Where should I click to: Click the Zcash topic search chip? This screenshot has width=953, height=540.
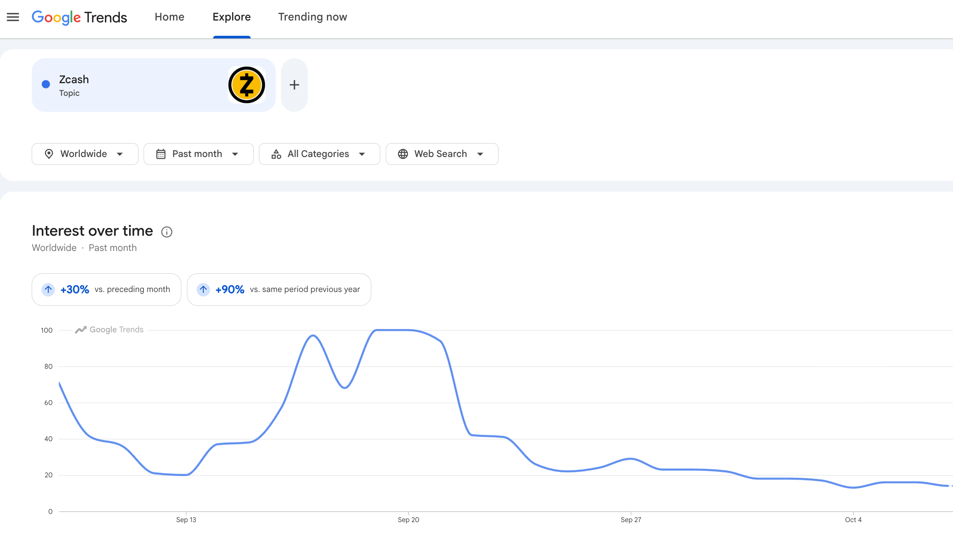point(154,85)
